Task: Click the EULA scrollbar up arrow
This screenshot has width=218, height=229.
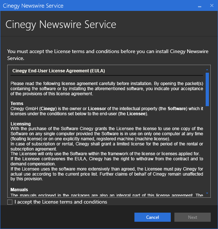Action: tap(207, 70)
